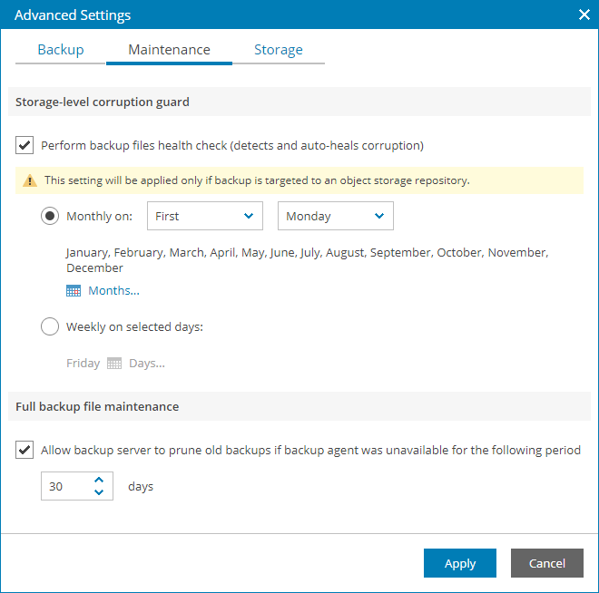Select the Monthly on radio button
This screenshot has height=593, width=599.
[x=50, y=217]
